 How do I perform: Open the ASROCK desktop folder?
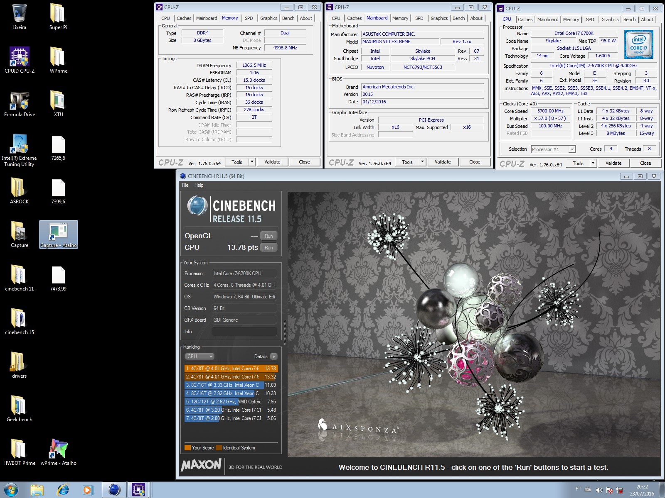(x=19, y=191)
